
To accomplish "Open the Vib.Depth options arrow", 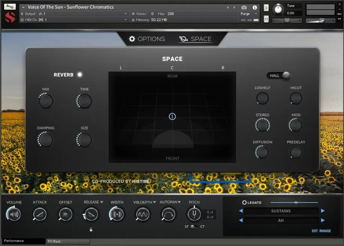I will point(155,202).
